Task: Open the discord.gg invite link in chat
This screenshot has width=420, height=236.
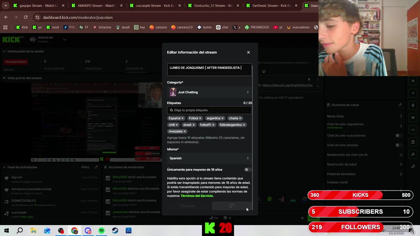Action: tap(287, 85)
